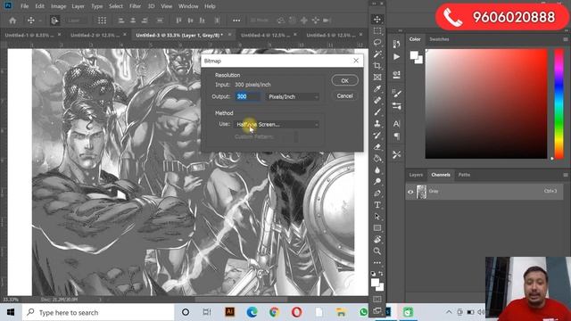571x321 pixels.
Task: Click the foreground color swatch in toolbox
Action: tap(375, 284)
